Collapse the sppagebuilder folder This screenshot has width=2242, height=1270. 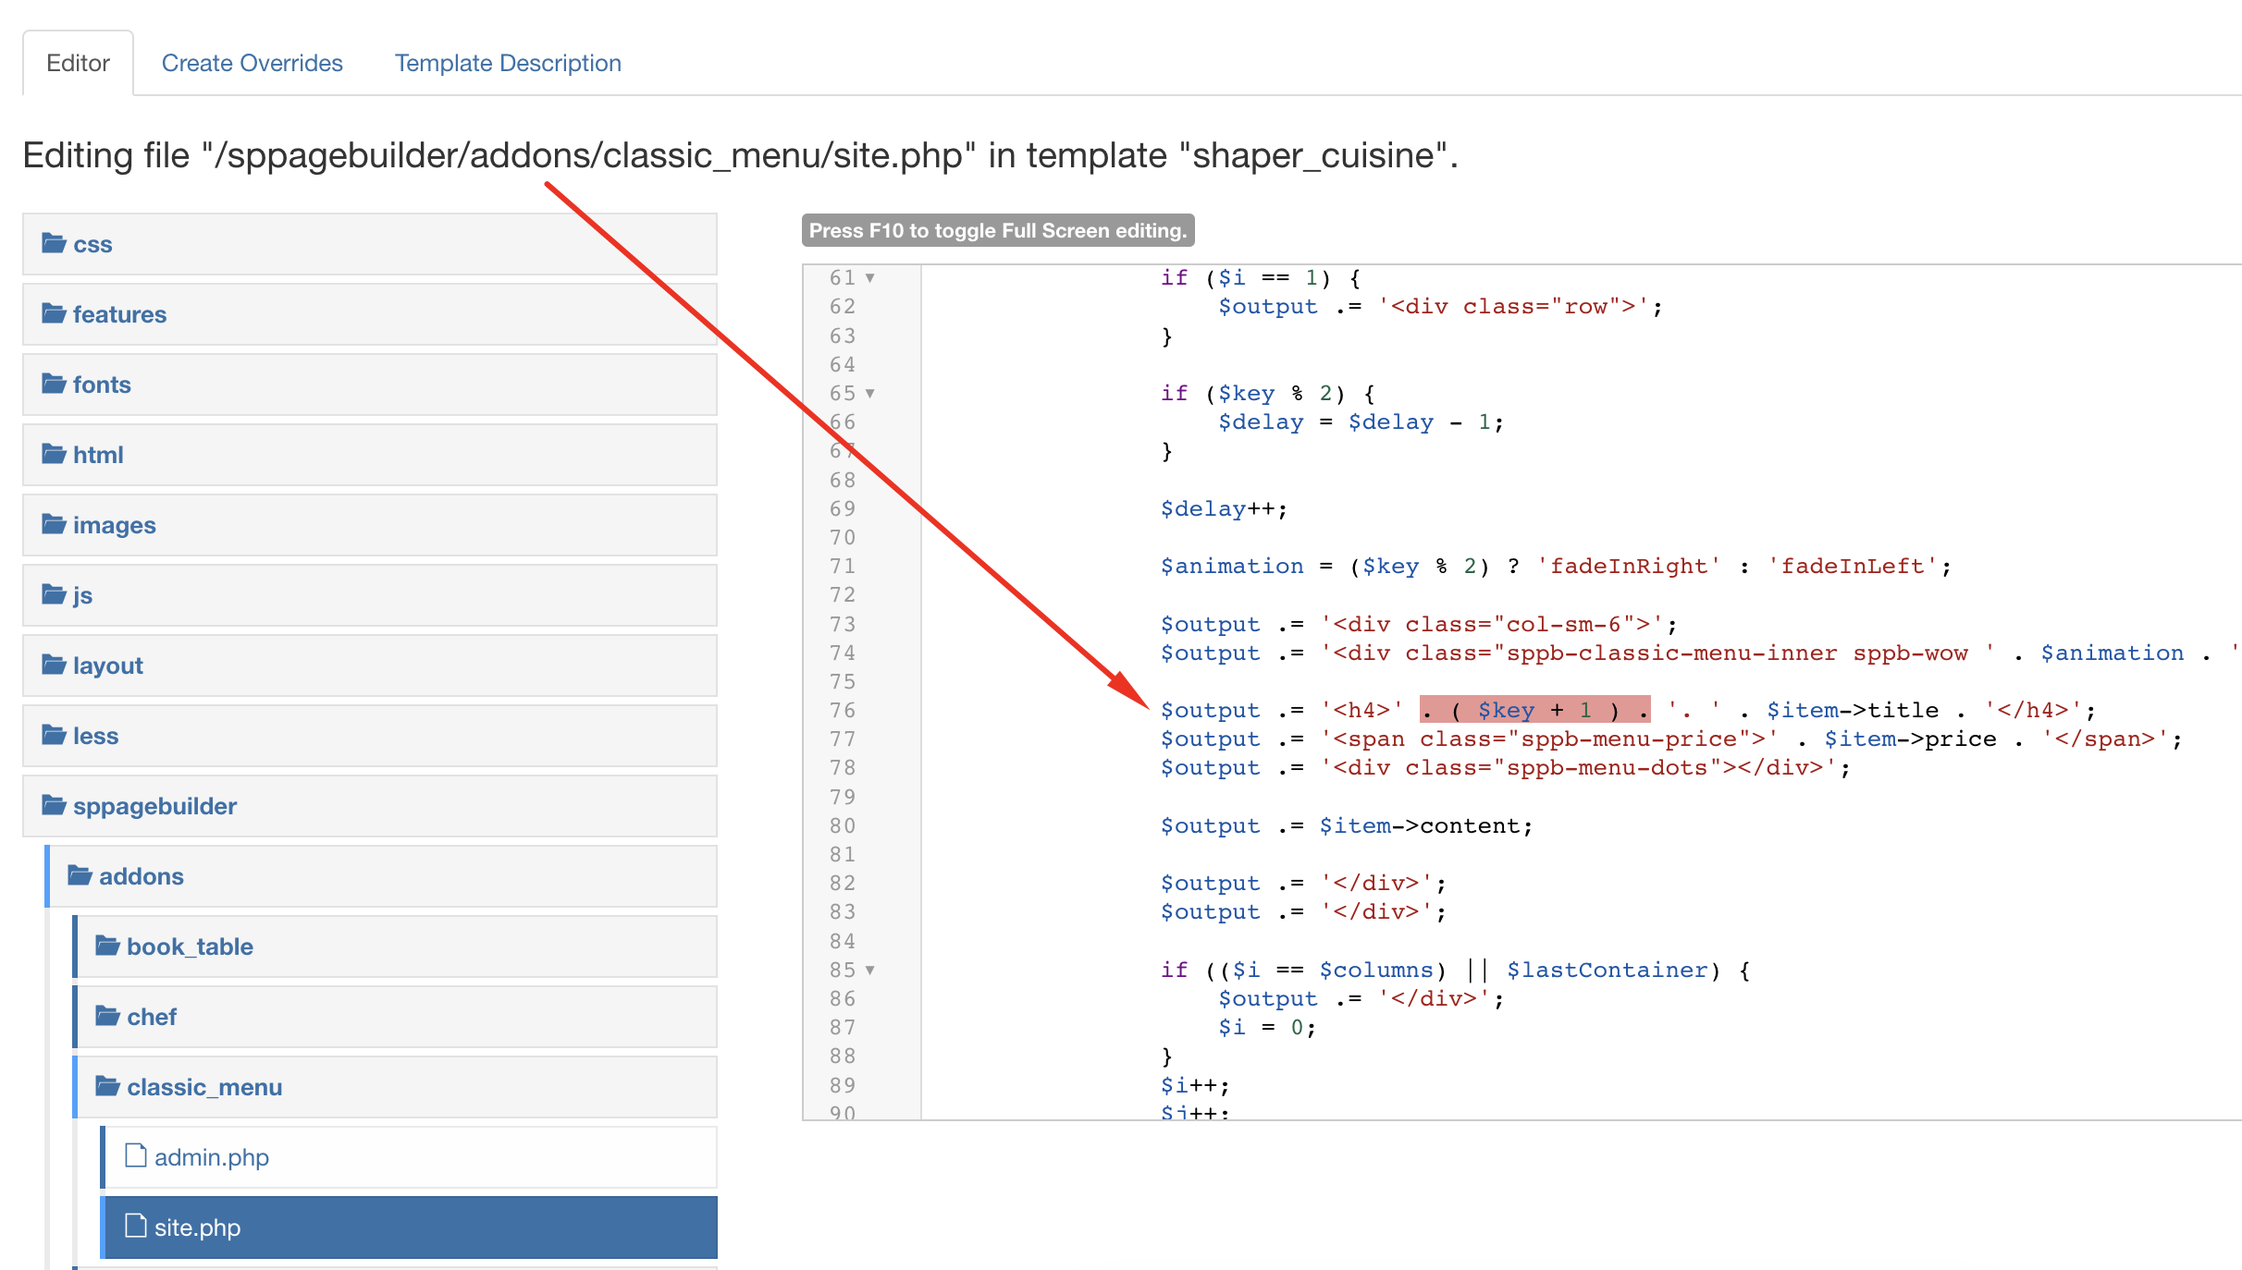pos(154,806)
